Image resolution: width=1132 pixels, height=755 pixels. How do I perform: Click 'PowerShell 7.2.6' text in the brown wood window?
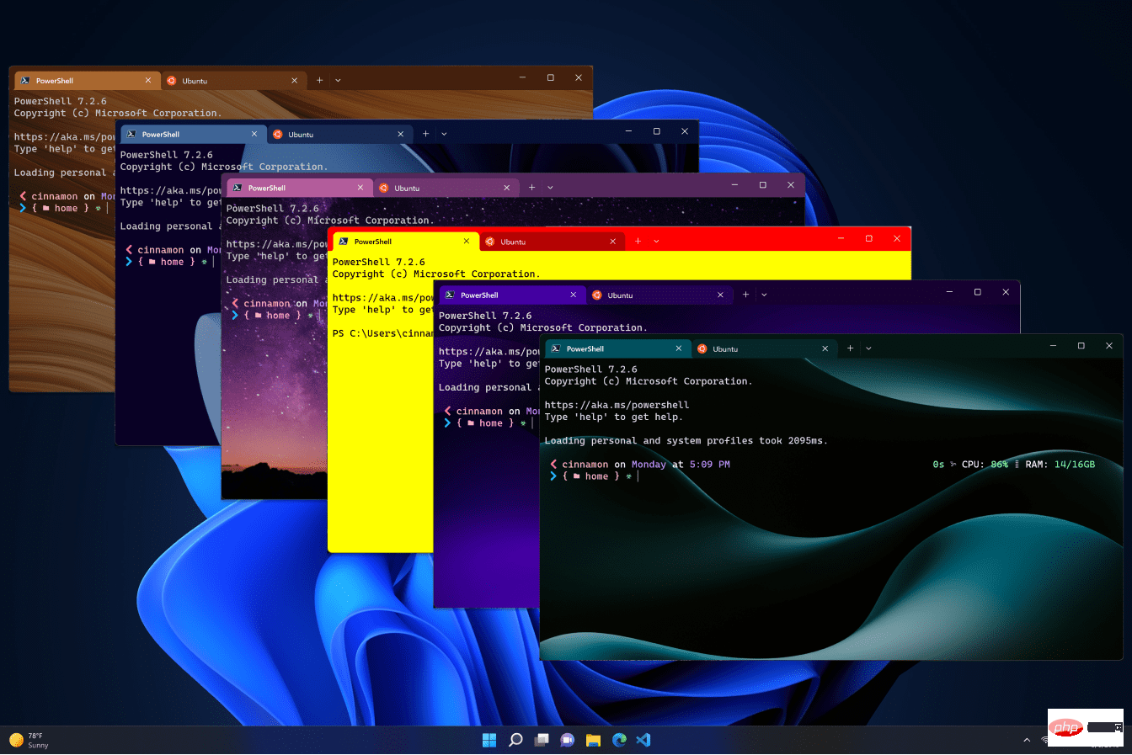[60, 101]
